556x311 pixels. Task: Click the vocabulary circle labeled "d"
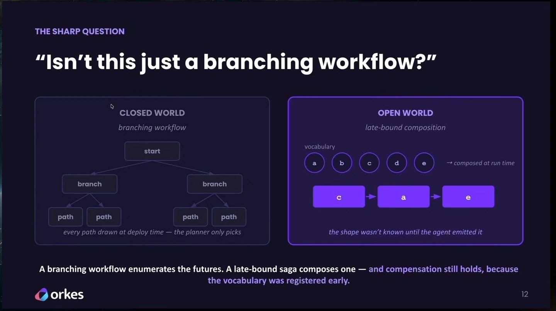click(x=397, y=163)
